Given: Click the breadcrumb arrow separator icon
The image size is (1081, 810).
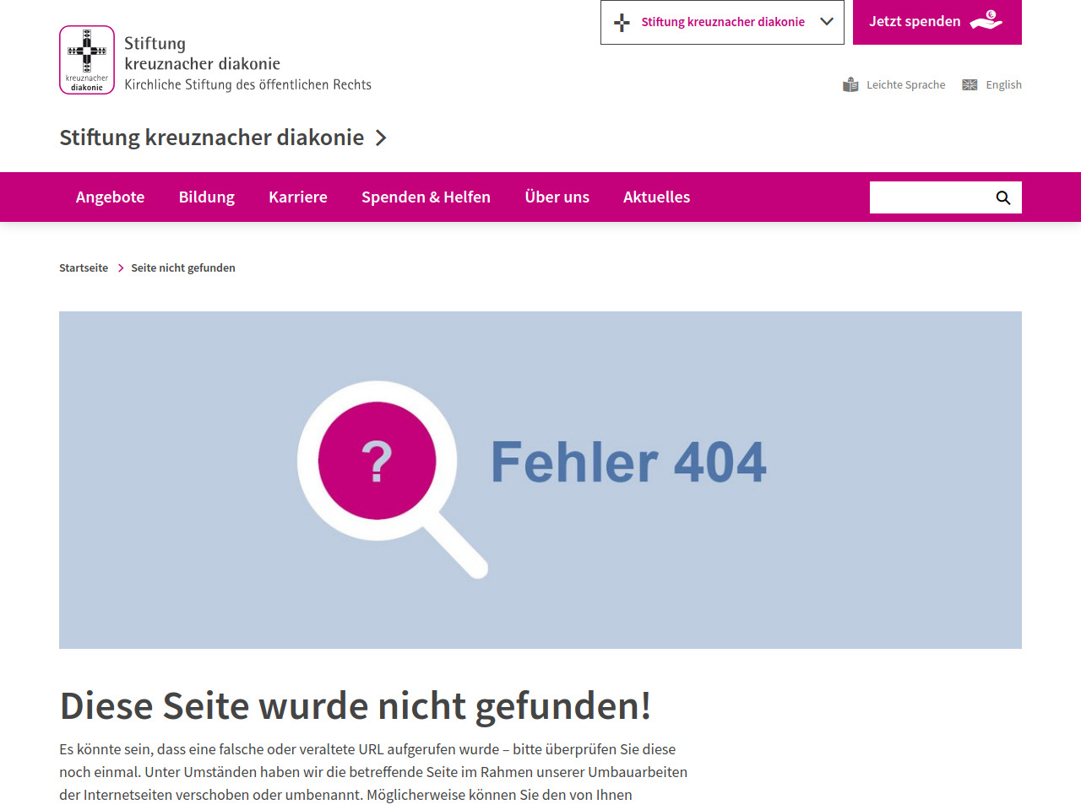Looking at the screenshot, I should [x=121, y=268].
